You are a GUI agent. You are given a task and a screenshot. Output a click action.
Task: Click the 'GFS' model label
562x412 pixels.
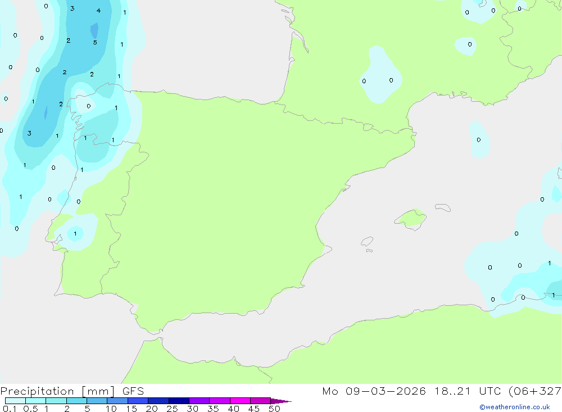pos(133,391)
